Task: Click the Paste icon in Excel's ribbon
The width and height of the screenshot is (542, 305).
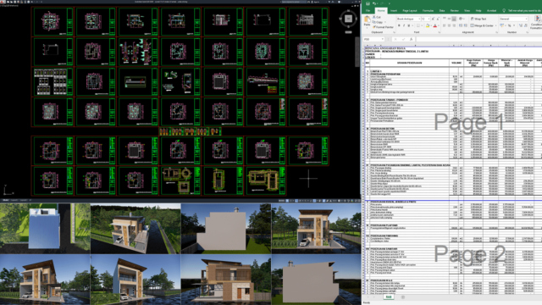Action: tap(367, 19)
